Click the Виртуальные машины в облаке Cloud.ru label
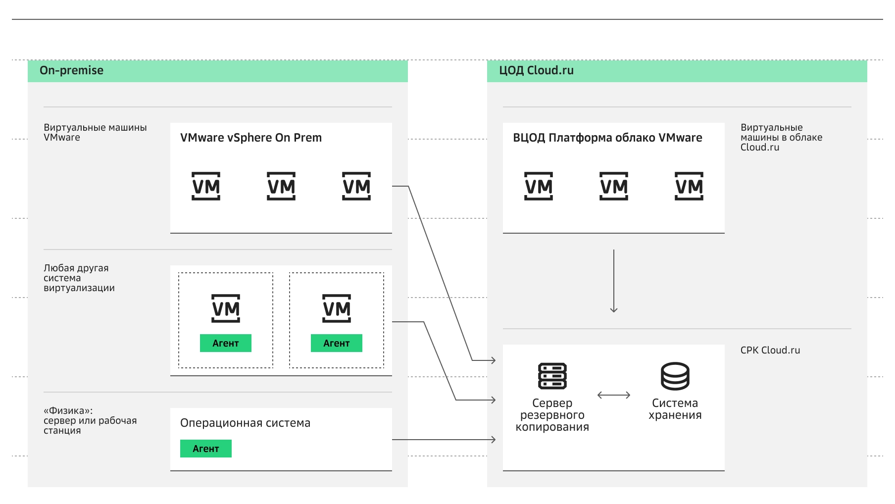This screenshot has width=895, height=504. (x=781, y=137)
